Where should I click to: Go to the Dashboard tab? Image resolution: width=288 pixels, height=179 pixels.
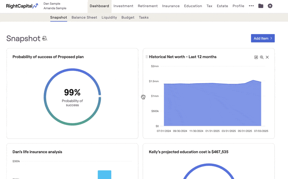pyautogui.click(x=99, y=6)
